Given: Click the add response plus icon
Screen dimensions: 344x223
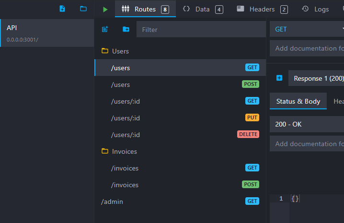Looking at the screenshot, I should (279, 78).
